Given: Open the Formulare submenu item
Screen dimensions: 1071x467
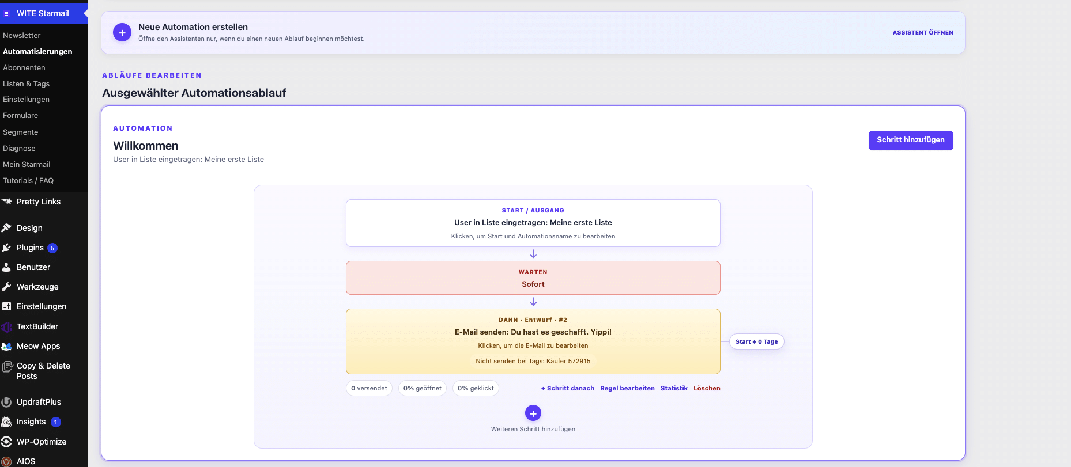Looking at the screenshot, I should 21,115.
